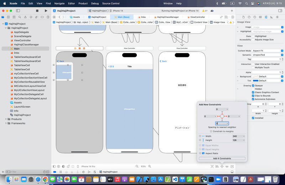Select AppDelegate file in navigator

pyautogui.click(x=21, y=32)
